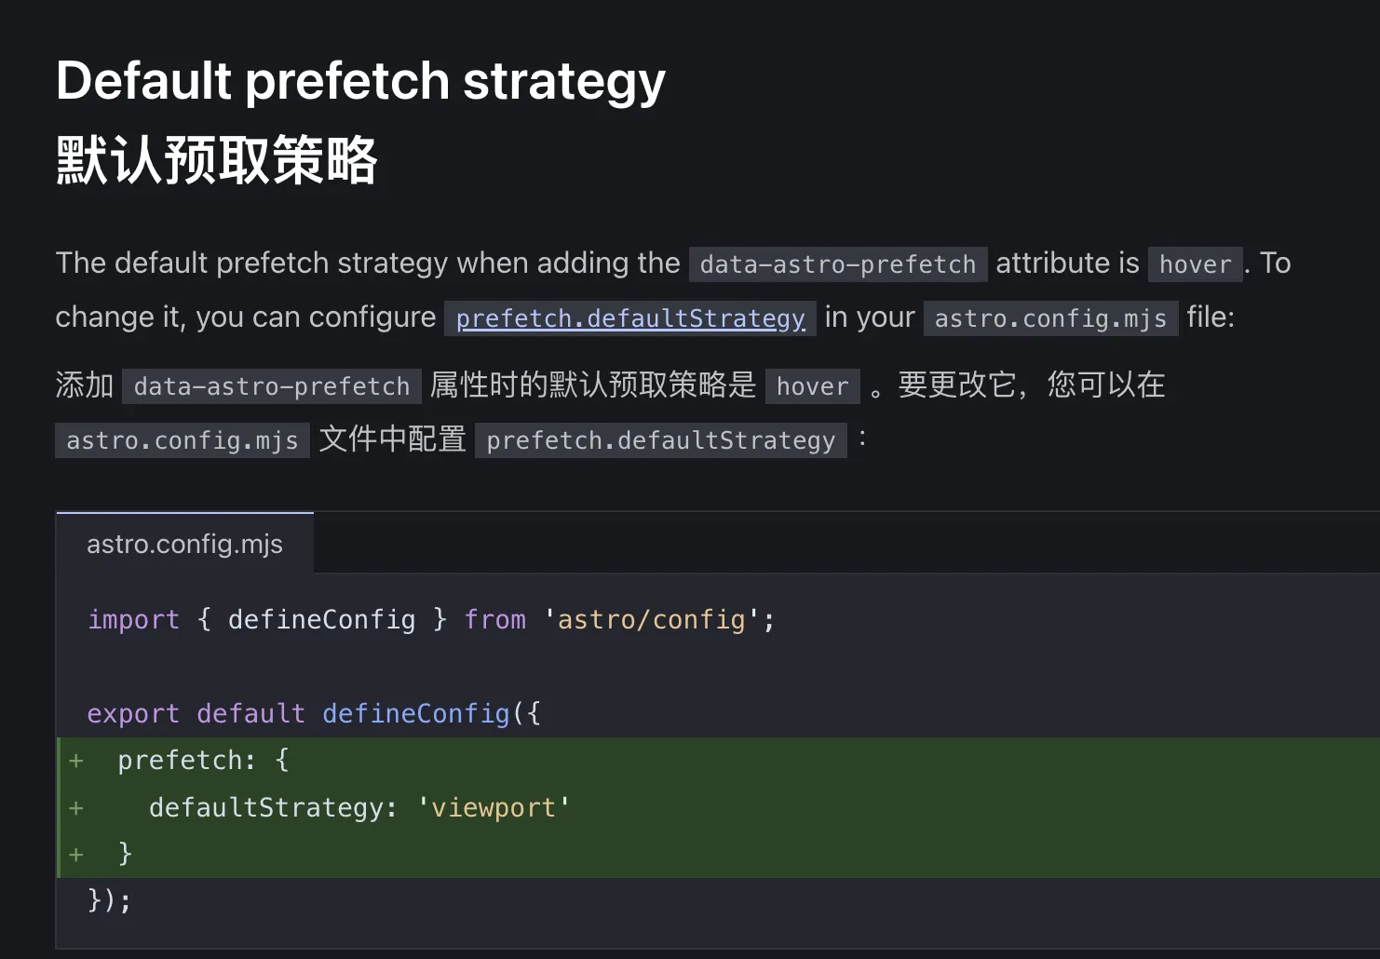Click the plus marker beside the closing brace
Screen dimensions: 1380x959
[76, 854]
